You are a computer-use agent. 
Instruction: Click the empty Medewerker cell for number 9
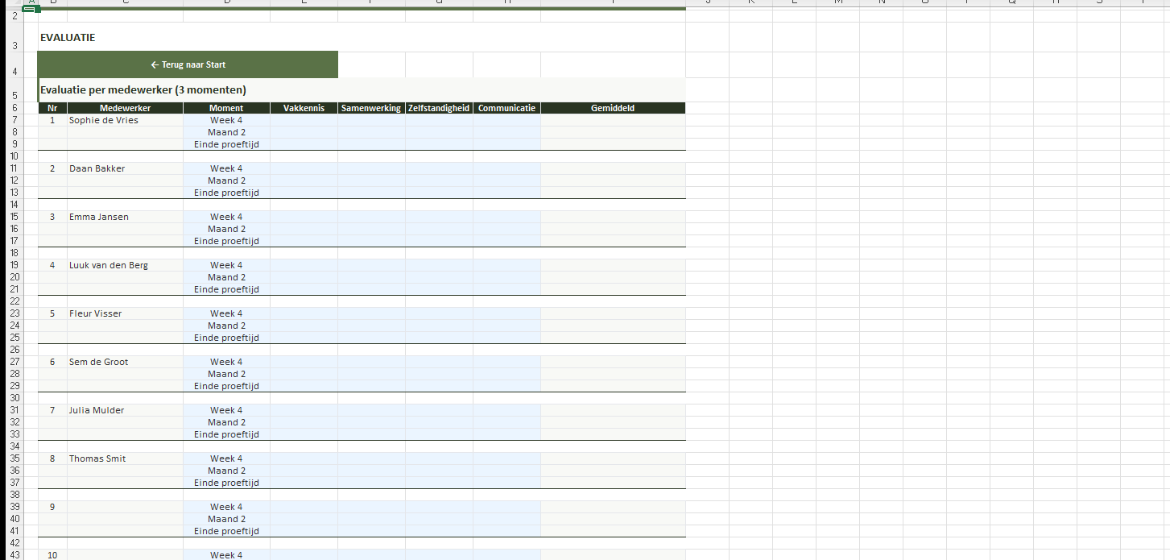125,507
